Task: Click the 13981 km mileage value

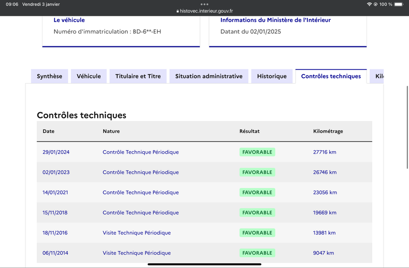Action: 324,233
